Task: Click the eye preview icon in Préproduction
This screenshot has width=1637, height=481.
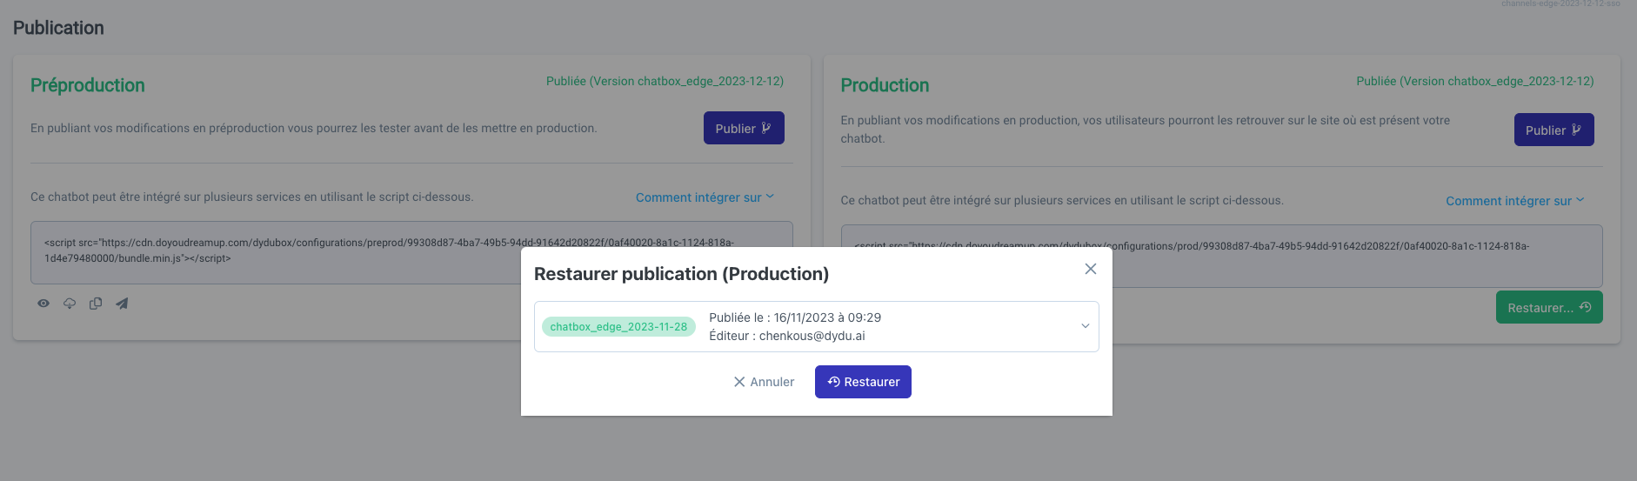Action: tap(43, 304)
